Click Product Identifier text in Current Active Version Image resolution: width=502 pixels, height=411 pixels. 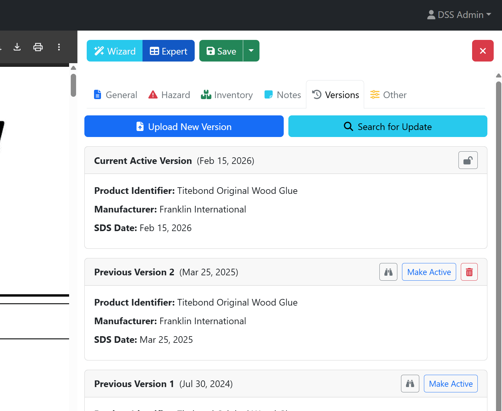tap(196, 191)
